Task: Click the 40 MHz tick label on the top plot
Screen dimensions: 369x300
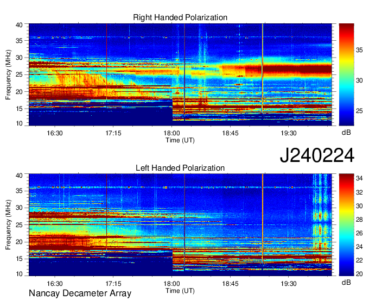Action: [x=20, y=25]
